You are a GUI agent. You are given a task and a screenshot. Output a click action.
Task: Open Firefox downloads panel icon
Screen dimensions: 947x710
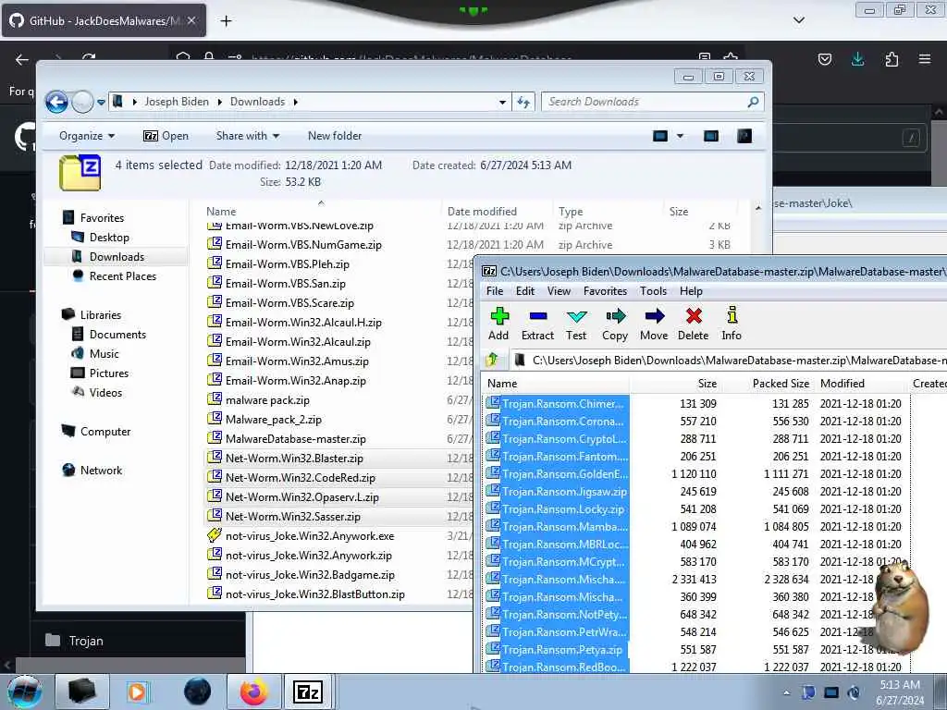(857, 59)
